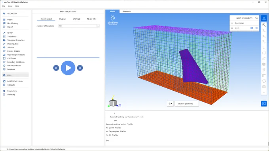
Task: Open Solution settings
Action: (11, 47)
